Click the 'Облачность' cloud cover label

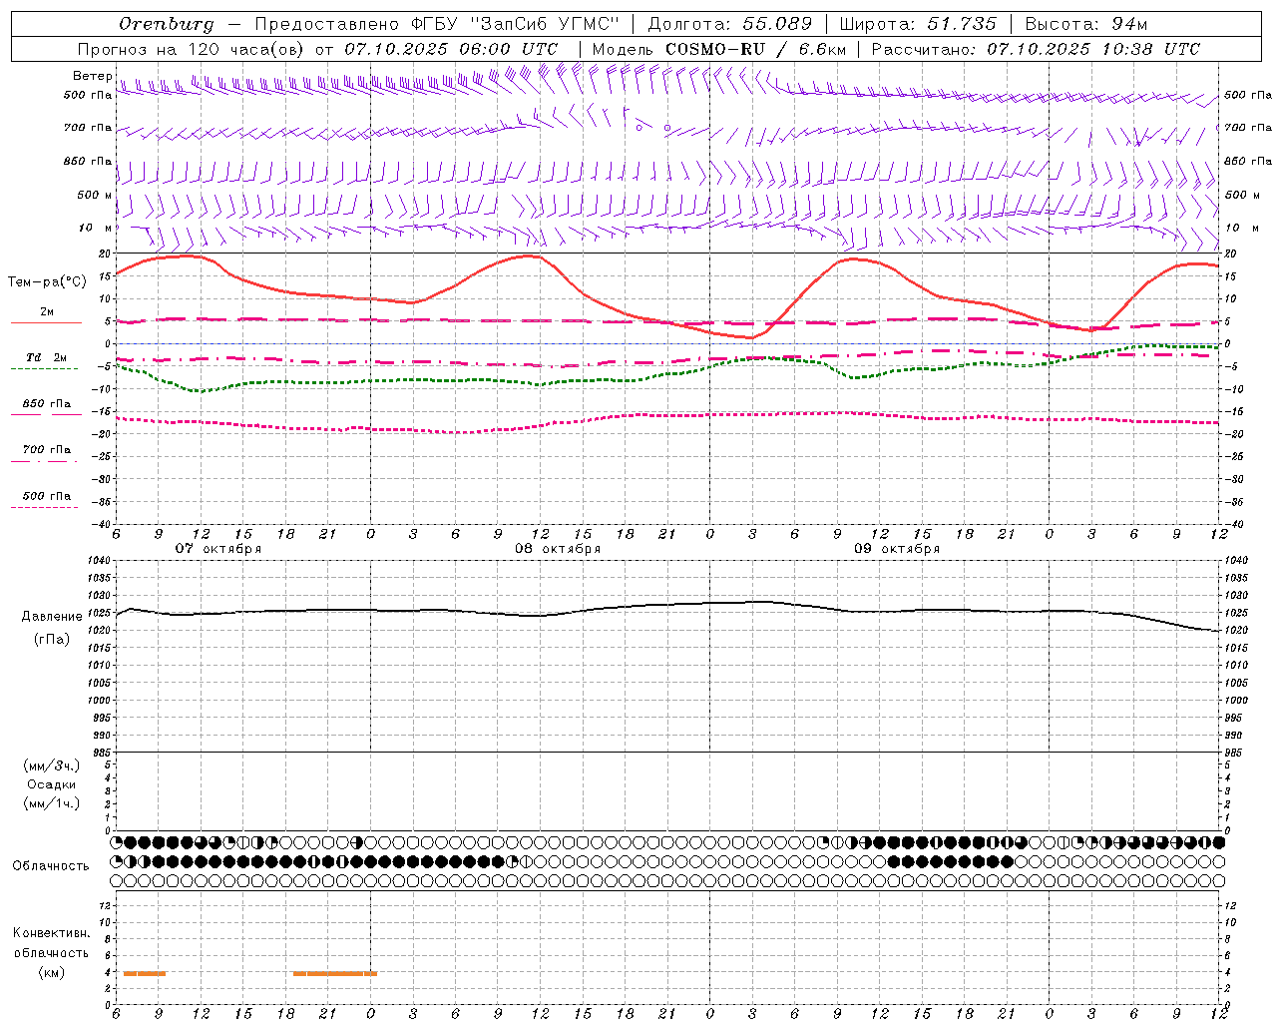coord(51,866)
